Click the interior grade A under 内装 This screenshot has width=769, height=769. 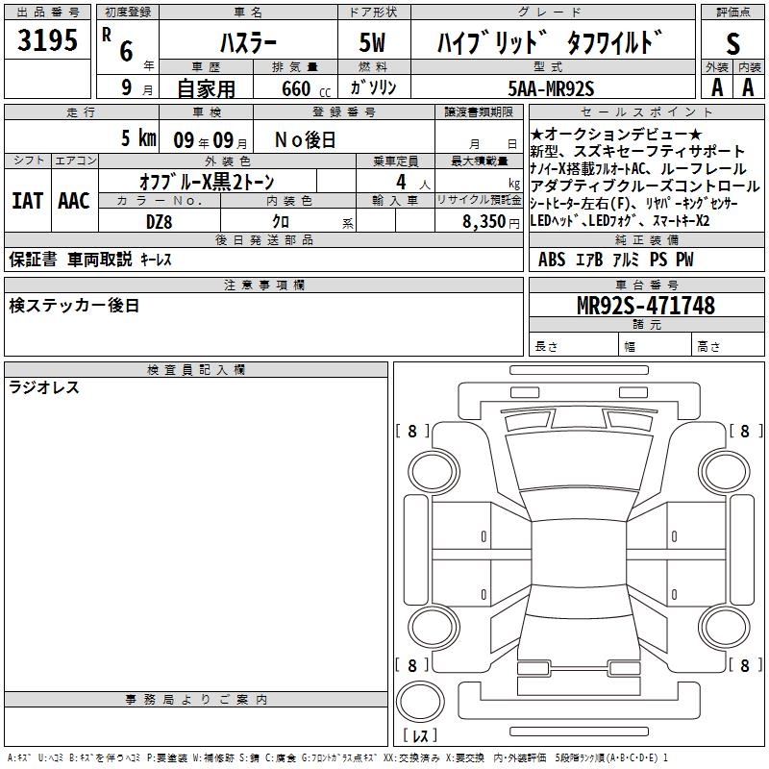(x=748, y=87)
